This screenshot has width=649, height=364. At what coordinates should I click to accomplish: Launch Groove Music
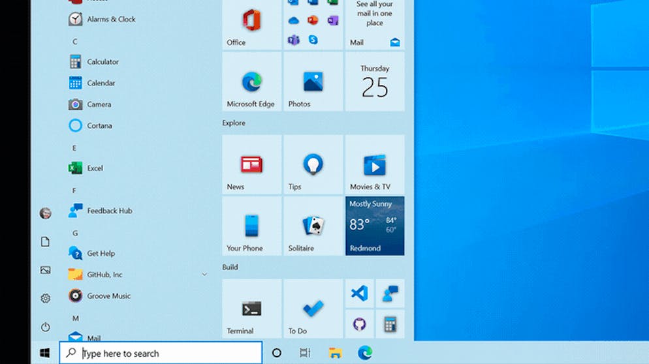point(100,296)
